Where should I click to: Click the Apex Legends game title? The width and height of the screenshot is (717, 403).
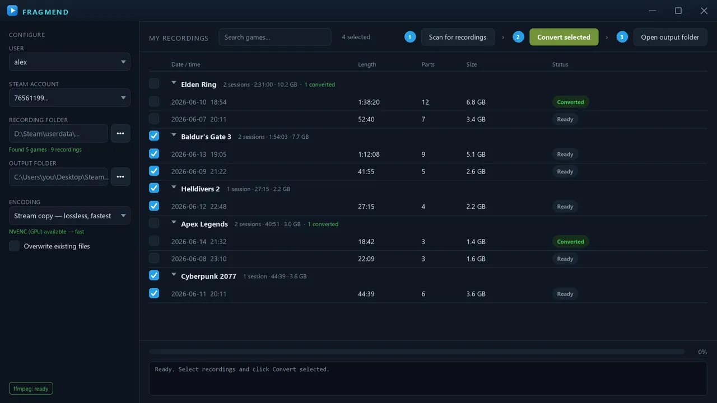point(204,224)
